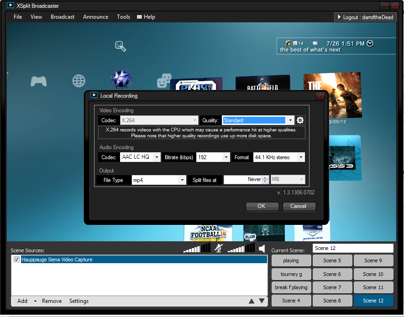Adjust the speaker volume level bars

click(241, 248)
